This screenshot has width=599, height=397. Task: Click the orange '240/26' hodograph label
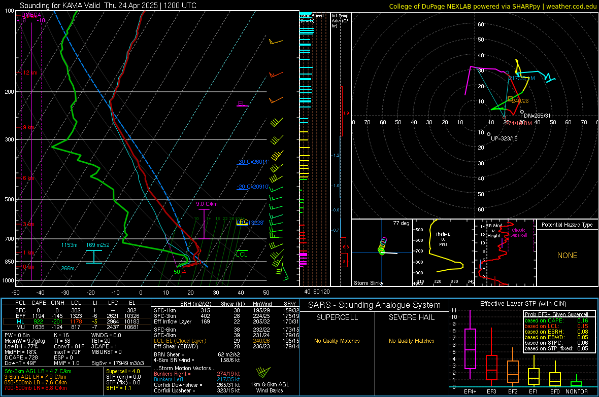click(x=520, y=101)
